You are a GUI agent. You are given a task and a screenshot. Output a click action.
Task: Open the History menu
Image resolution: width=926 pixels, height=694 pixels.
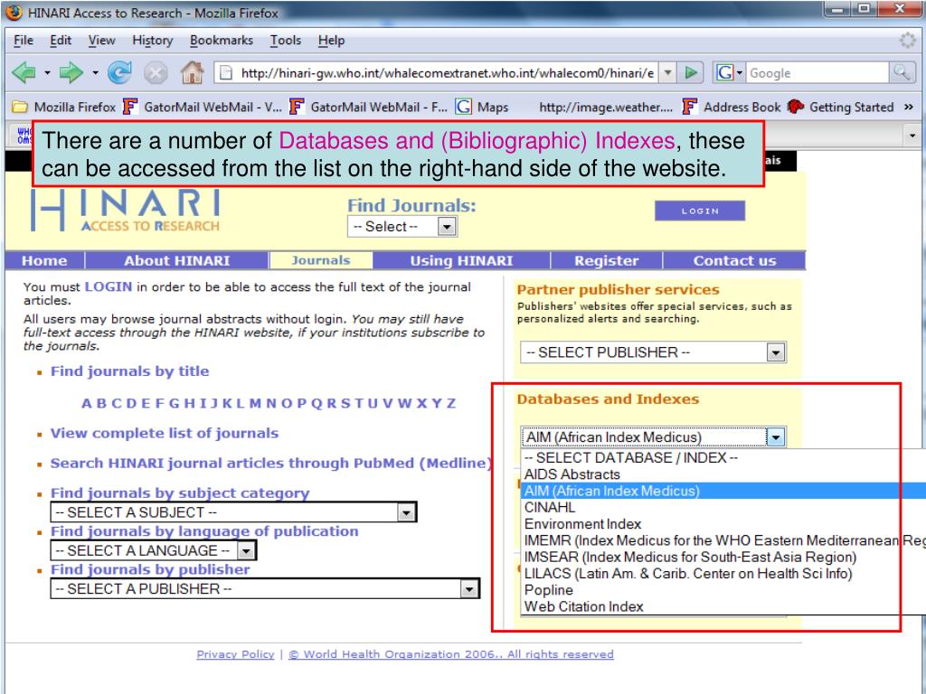(152, 40)
